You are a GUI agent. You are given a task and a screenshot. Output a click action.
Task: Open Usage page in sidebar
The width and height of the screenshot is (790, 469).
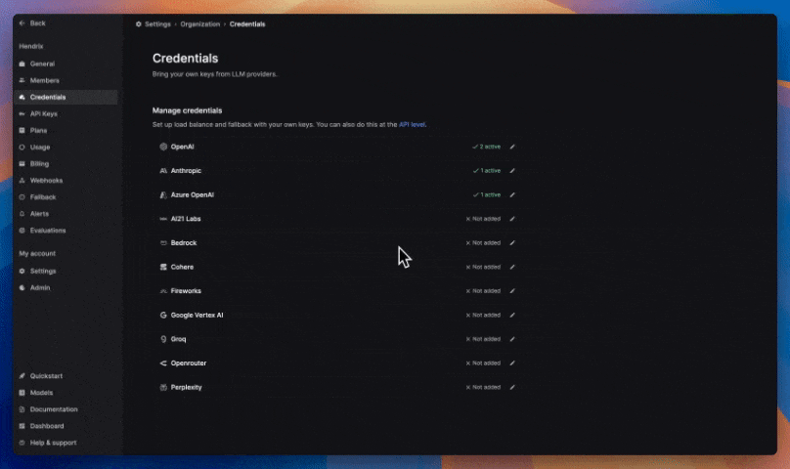[66, 148]
